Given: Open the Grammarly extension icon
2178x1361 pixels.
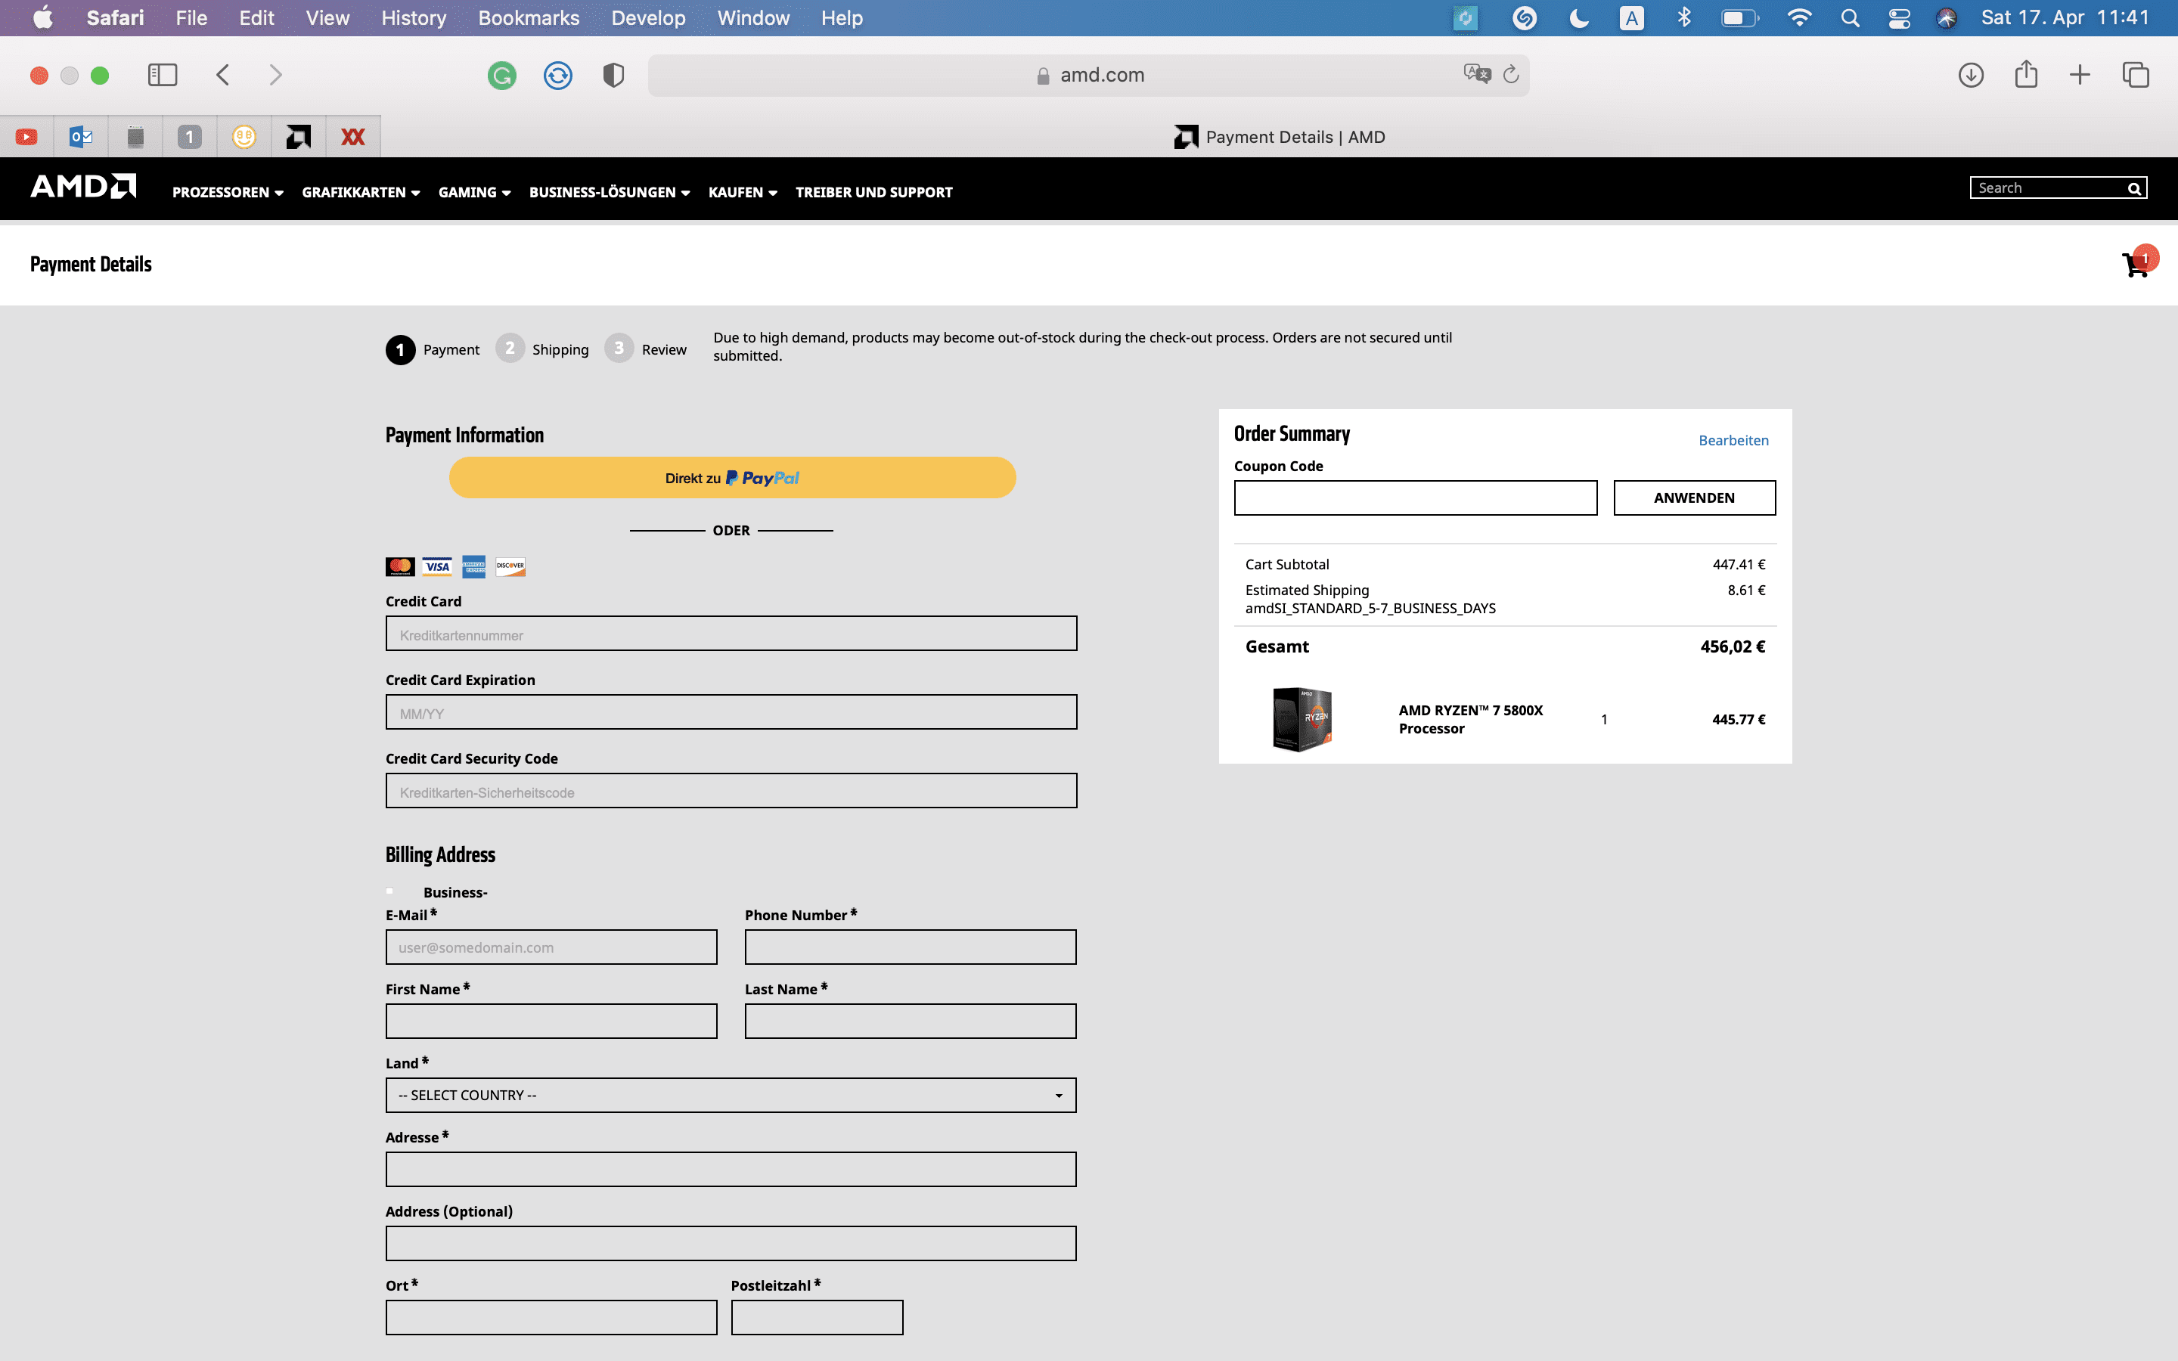Looking at the screenshot, I should (502, 76).
